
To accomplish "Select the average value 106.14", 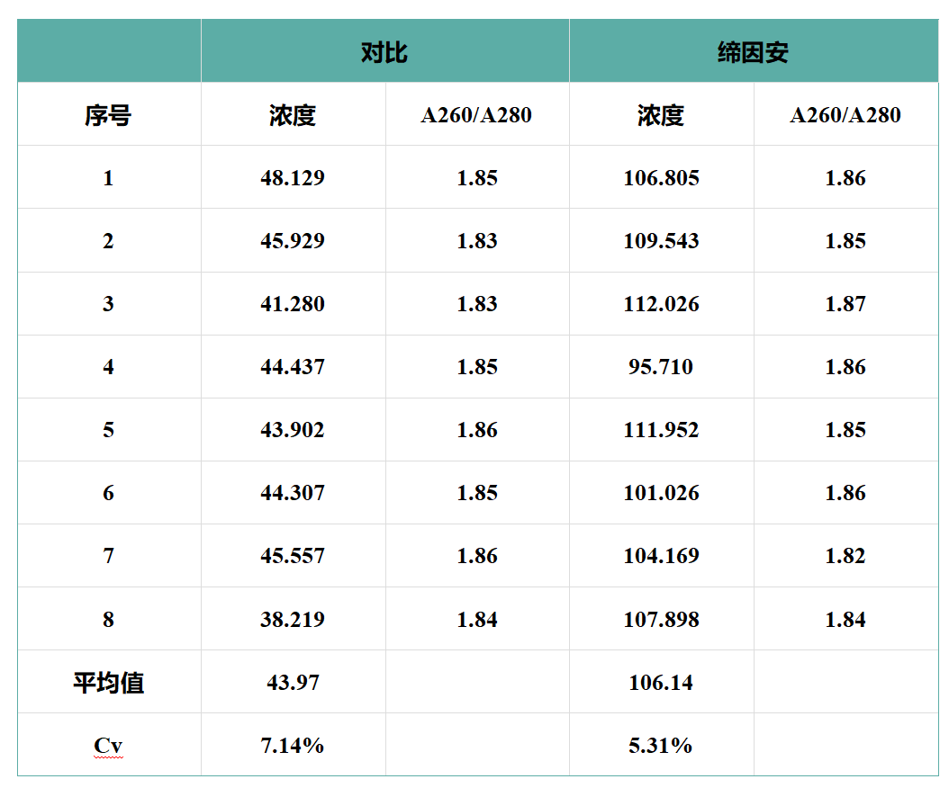I will pyautogui.click(x=662, y=682).
